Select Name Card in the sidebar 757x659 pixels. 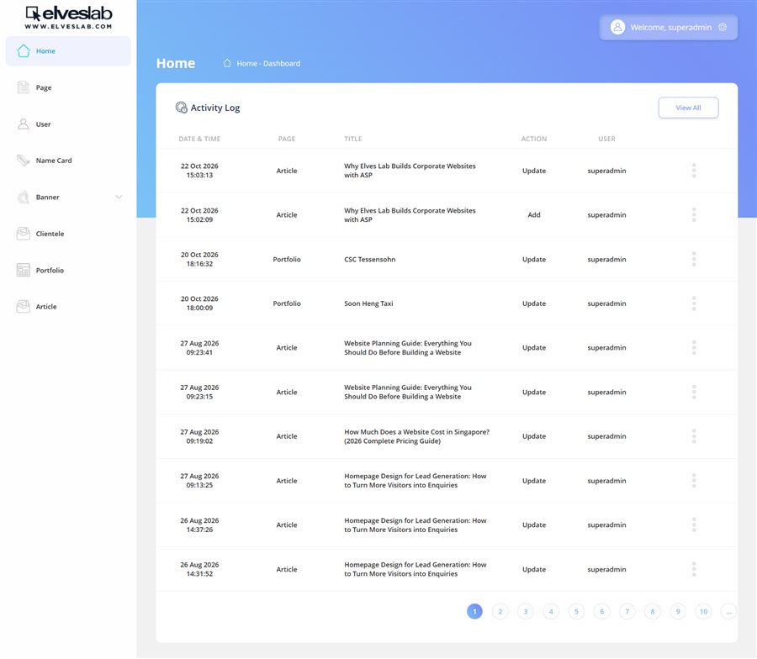click(68, 161)
